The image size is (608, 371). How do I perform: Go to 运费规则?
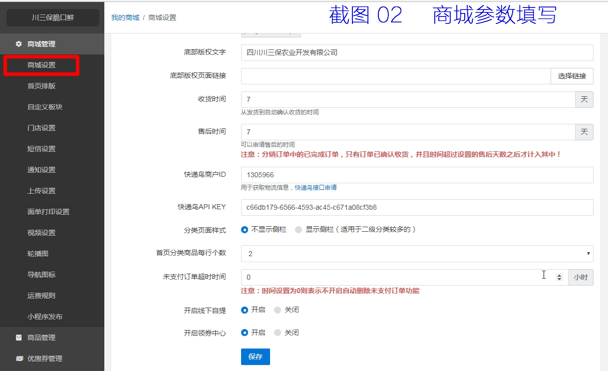41,296
